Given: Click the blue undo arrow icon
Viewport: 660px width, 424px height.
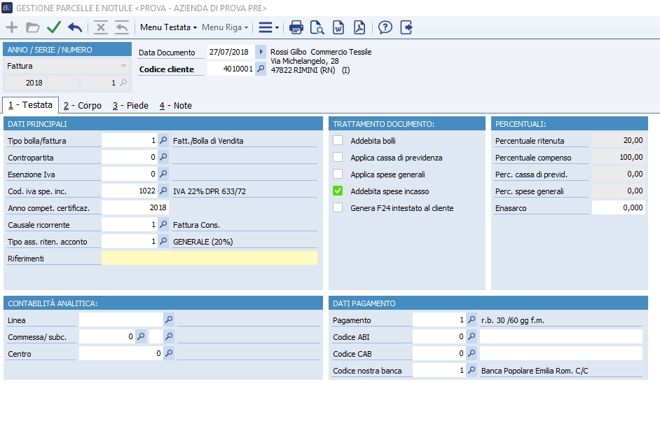Looking at the screenshot, I should [x=75, y=27].
